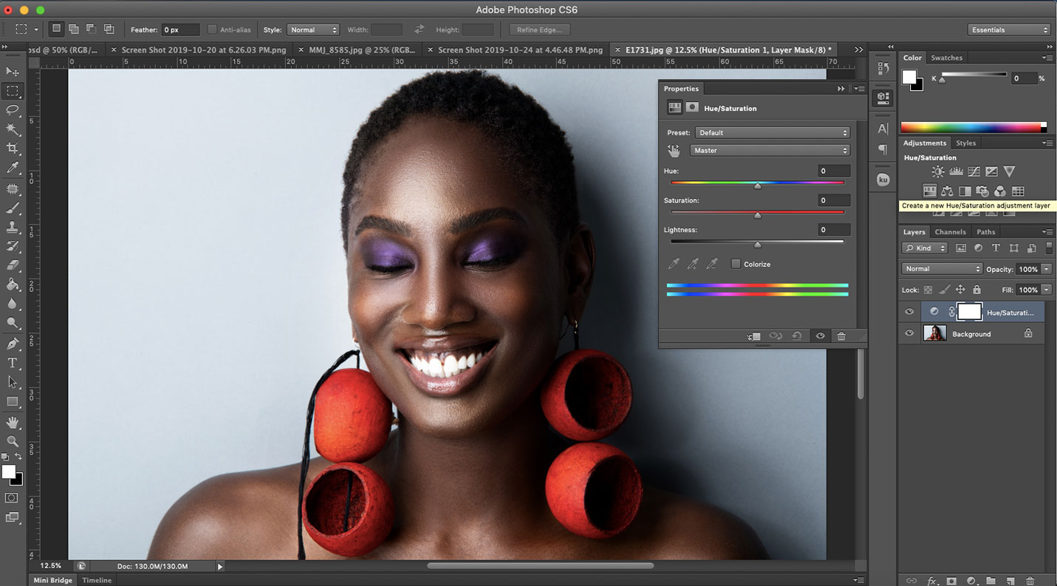Viewport: 1057px width, 586px height.
Task: Select the Dodge tool
Action: pyautogui.click(x=13, y=323)
